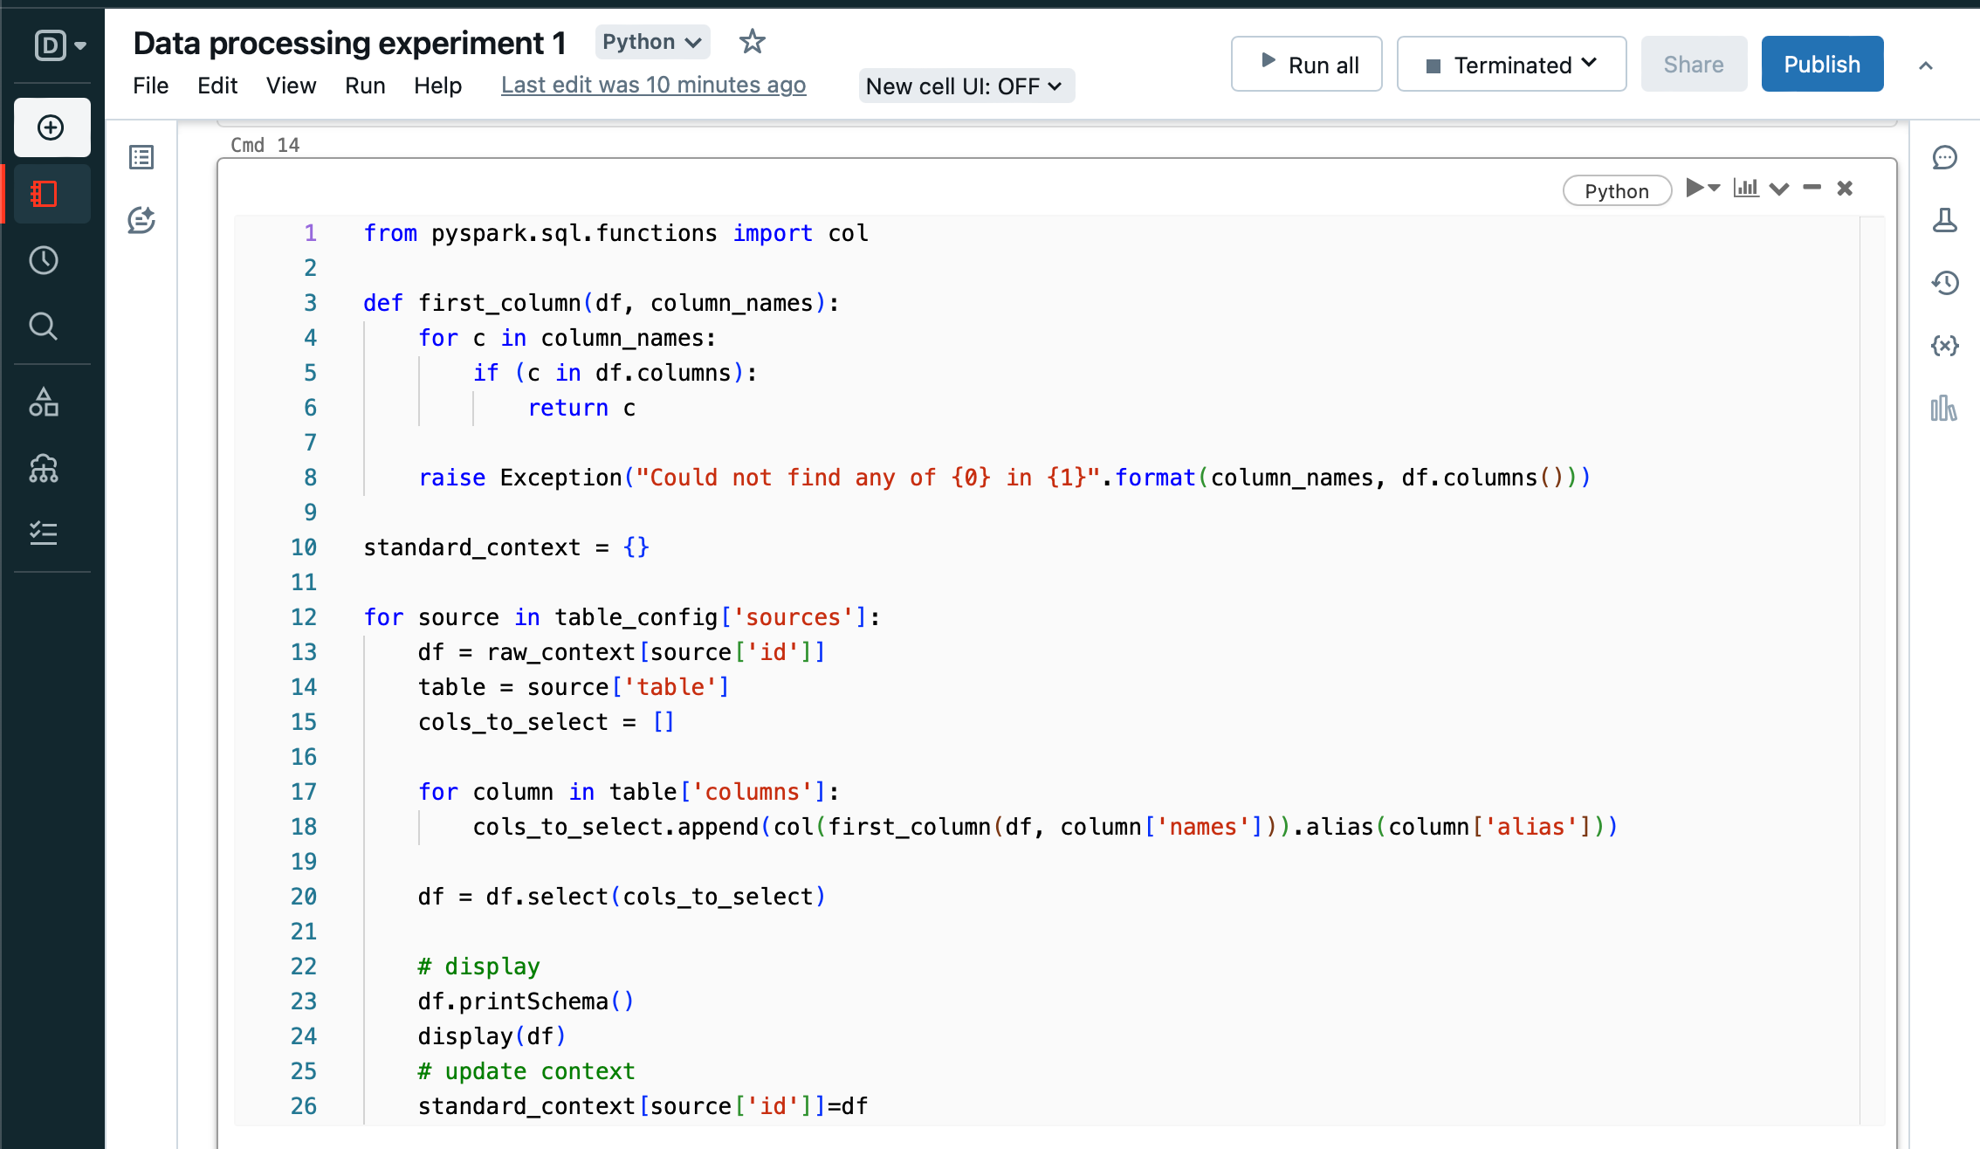Open the comments panel icon
The width and height of the screenshot is (1980, 1149).
tap(1944, 157)
